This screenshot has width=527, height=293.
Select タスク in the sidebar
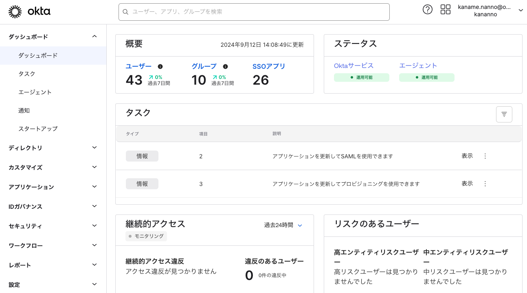pos(27,74)
